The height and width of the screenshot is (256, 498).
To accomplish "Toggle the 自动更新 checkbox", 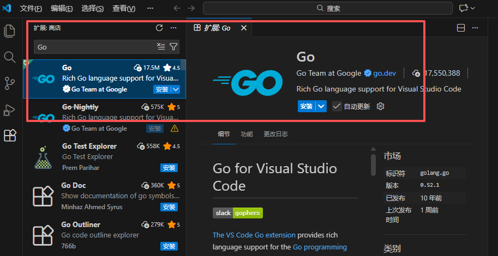I will (337, 106).
